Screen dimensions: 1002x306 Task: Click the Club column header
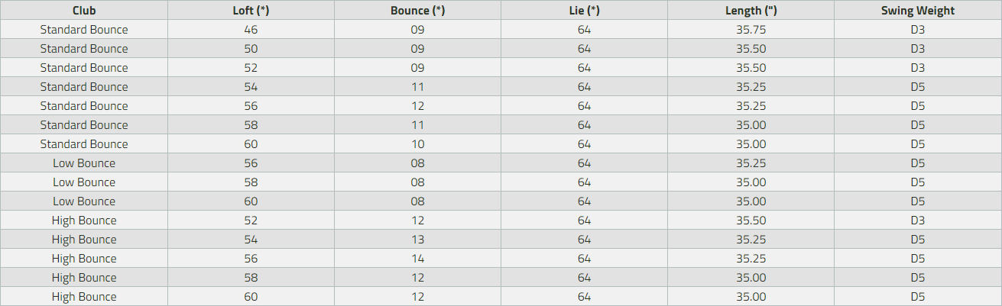pos(84,11)
